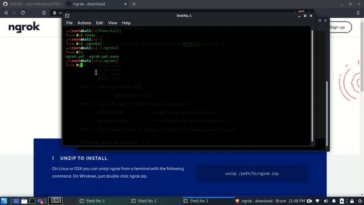Maximize the background terminal window behind Shell No. 1
This screenshot has width=364, height=205.
(x=320, y=20)
